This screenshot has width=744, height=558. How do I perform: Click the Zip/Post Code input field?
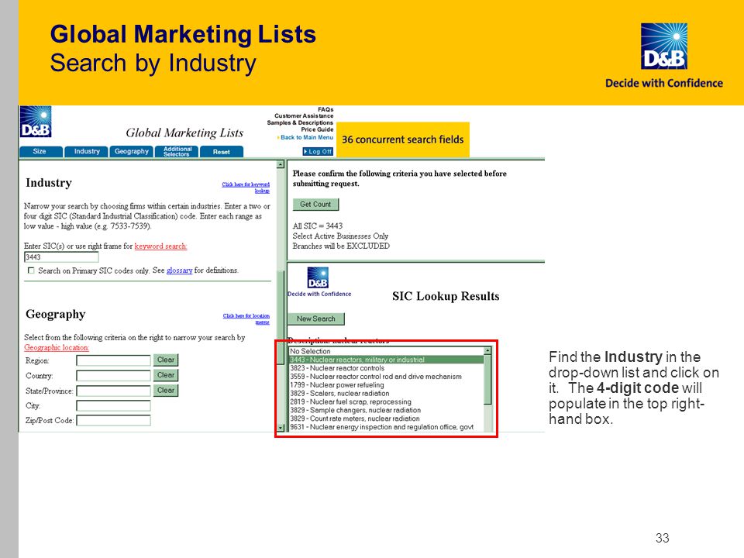pyautogui.click(x=113, y=420)
